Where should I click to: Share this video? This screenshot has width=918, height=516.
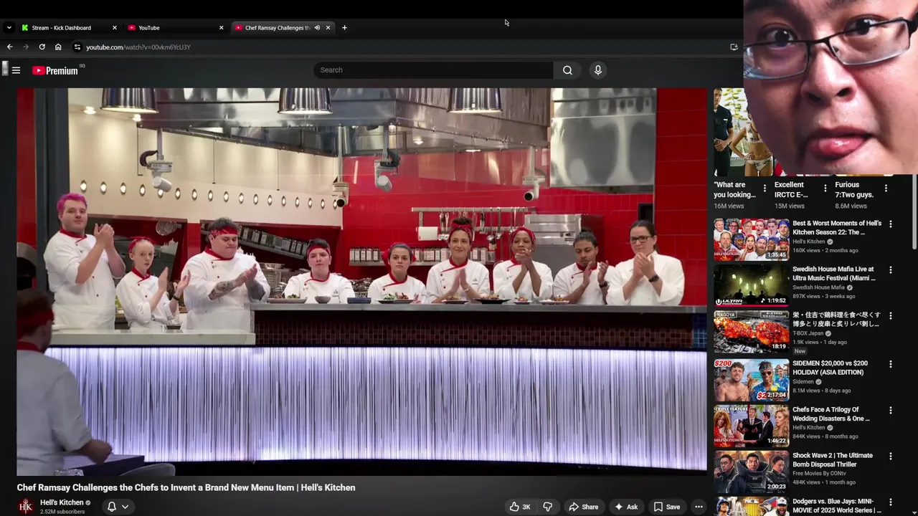click(x=583, y=507)
